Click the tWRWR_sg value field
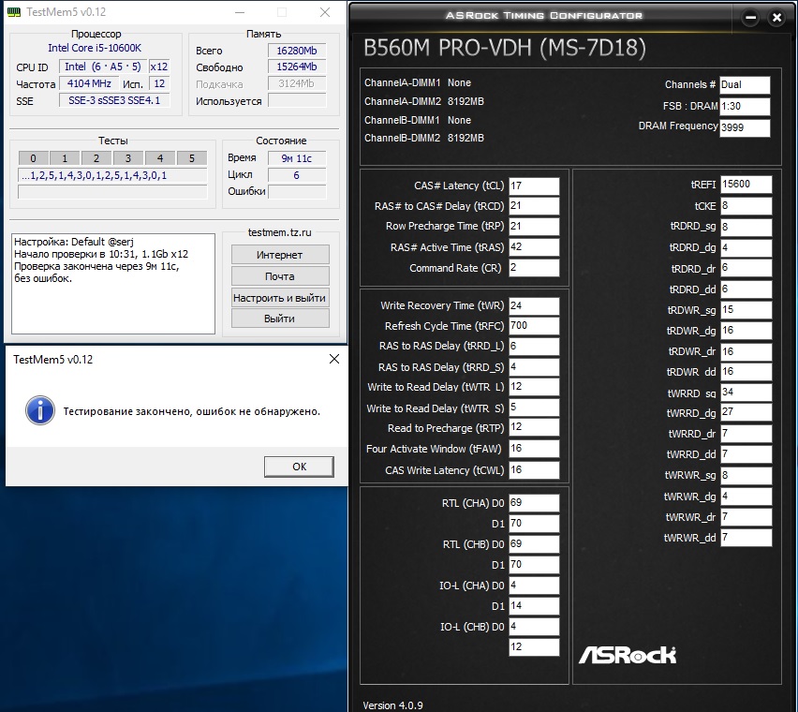 coord(746,475)
